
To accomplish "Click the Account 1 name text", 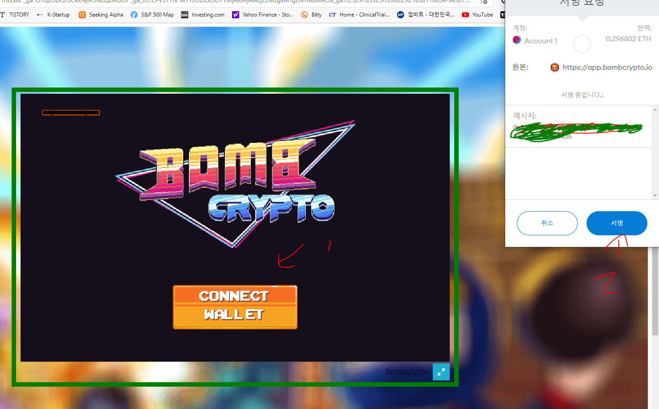I will click(x=541, y=41).
